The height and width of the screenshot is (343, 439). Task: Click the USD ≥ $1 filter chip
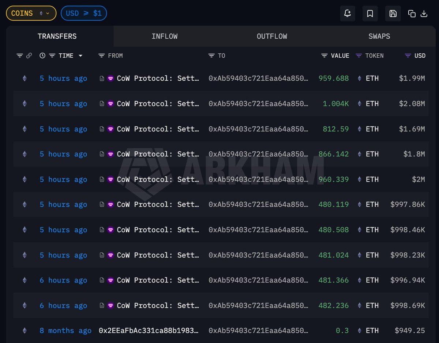[84, 13]
